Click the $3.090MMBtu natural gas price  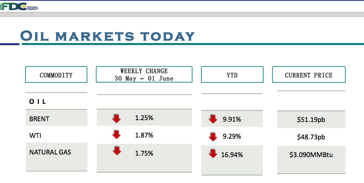[311, 155]
